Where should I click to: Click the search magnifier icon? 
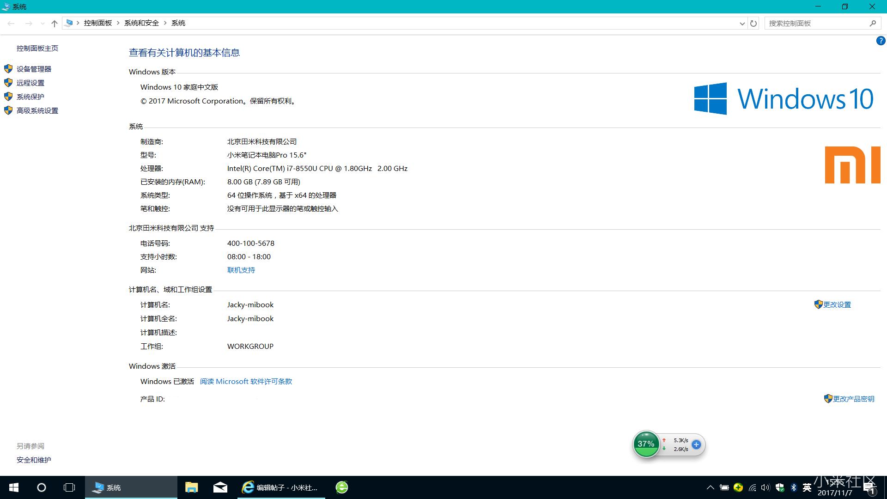pyautogui.click(x=873, y=23)
